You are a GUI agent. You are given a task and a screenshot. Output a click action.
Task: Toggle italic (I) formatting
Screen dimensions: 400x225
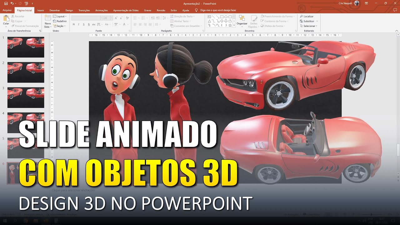[79, 24]
